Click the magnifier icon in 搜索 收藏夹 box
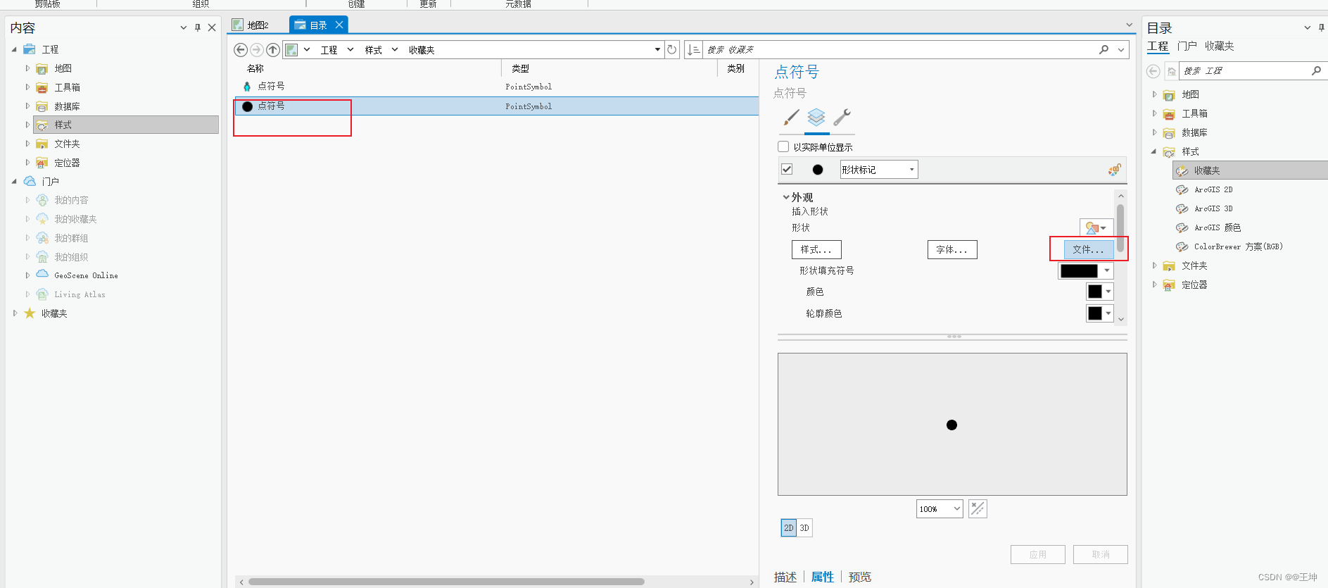Image resolution: width=1328 pixels, height=588 pixels. click(x=1103, y=49)
